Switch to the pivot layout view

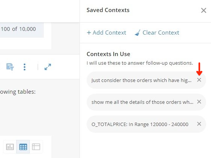pyautogui.click(x=36, y=147)
